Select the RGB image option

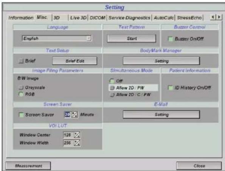point(21,94)
